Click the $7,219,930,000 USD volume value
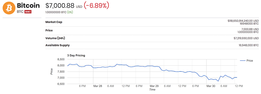 tap(246, 38)
